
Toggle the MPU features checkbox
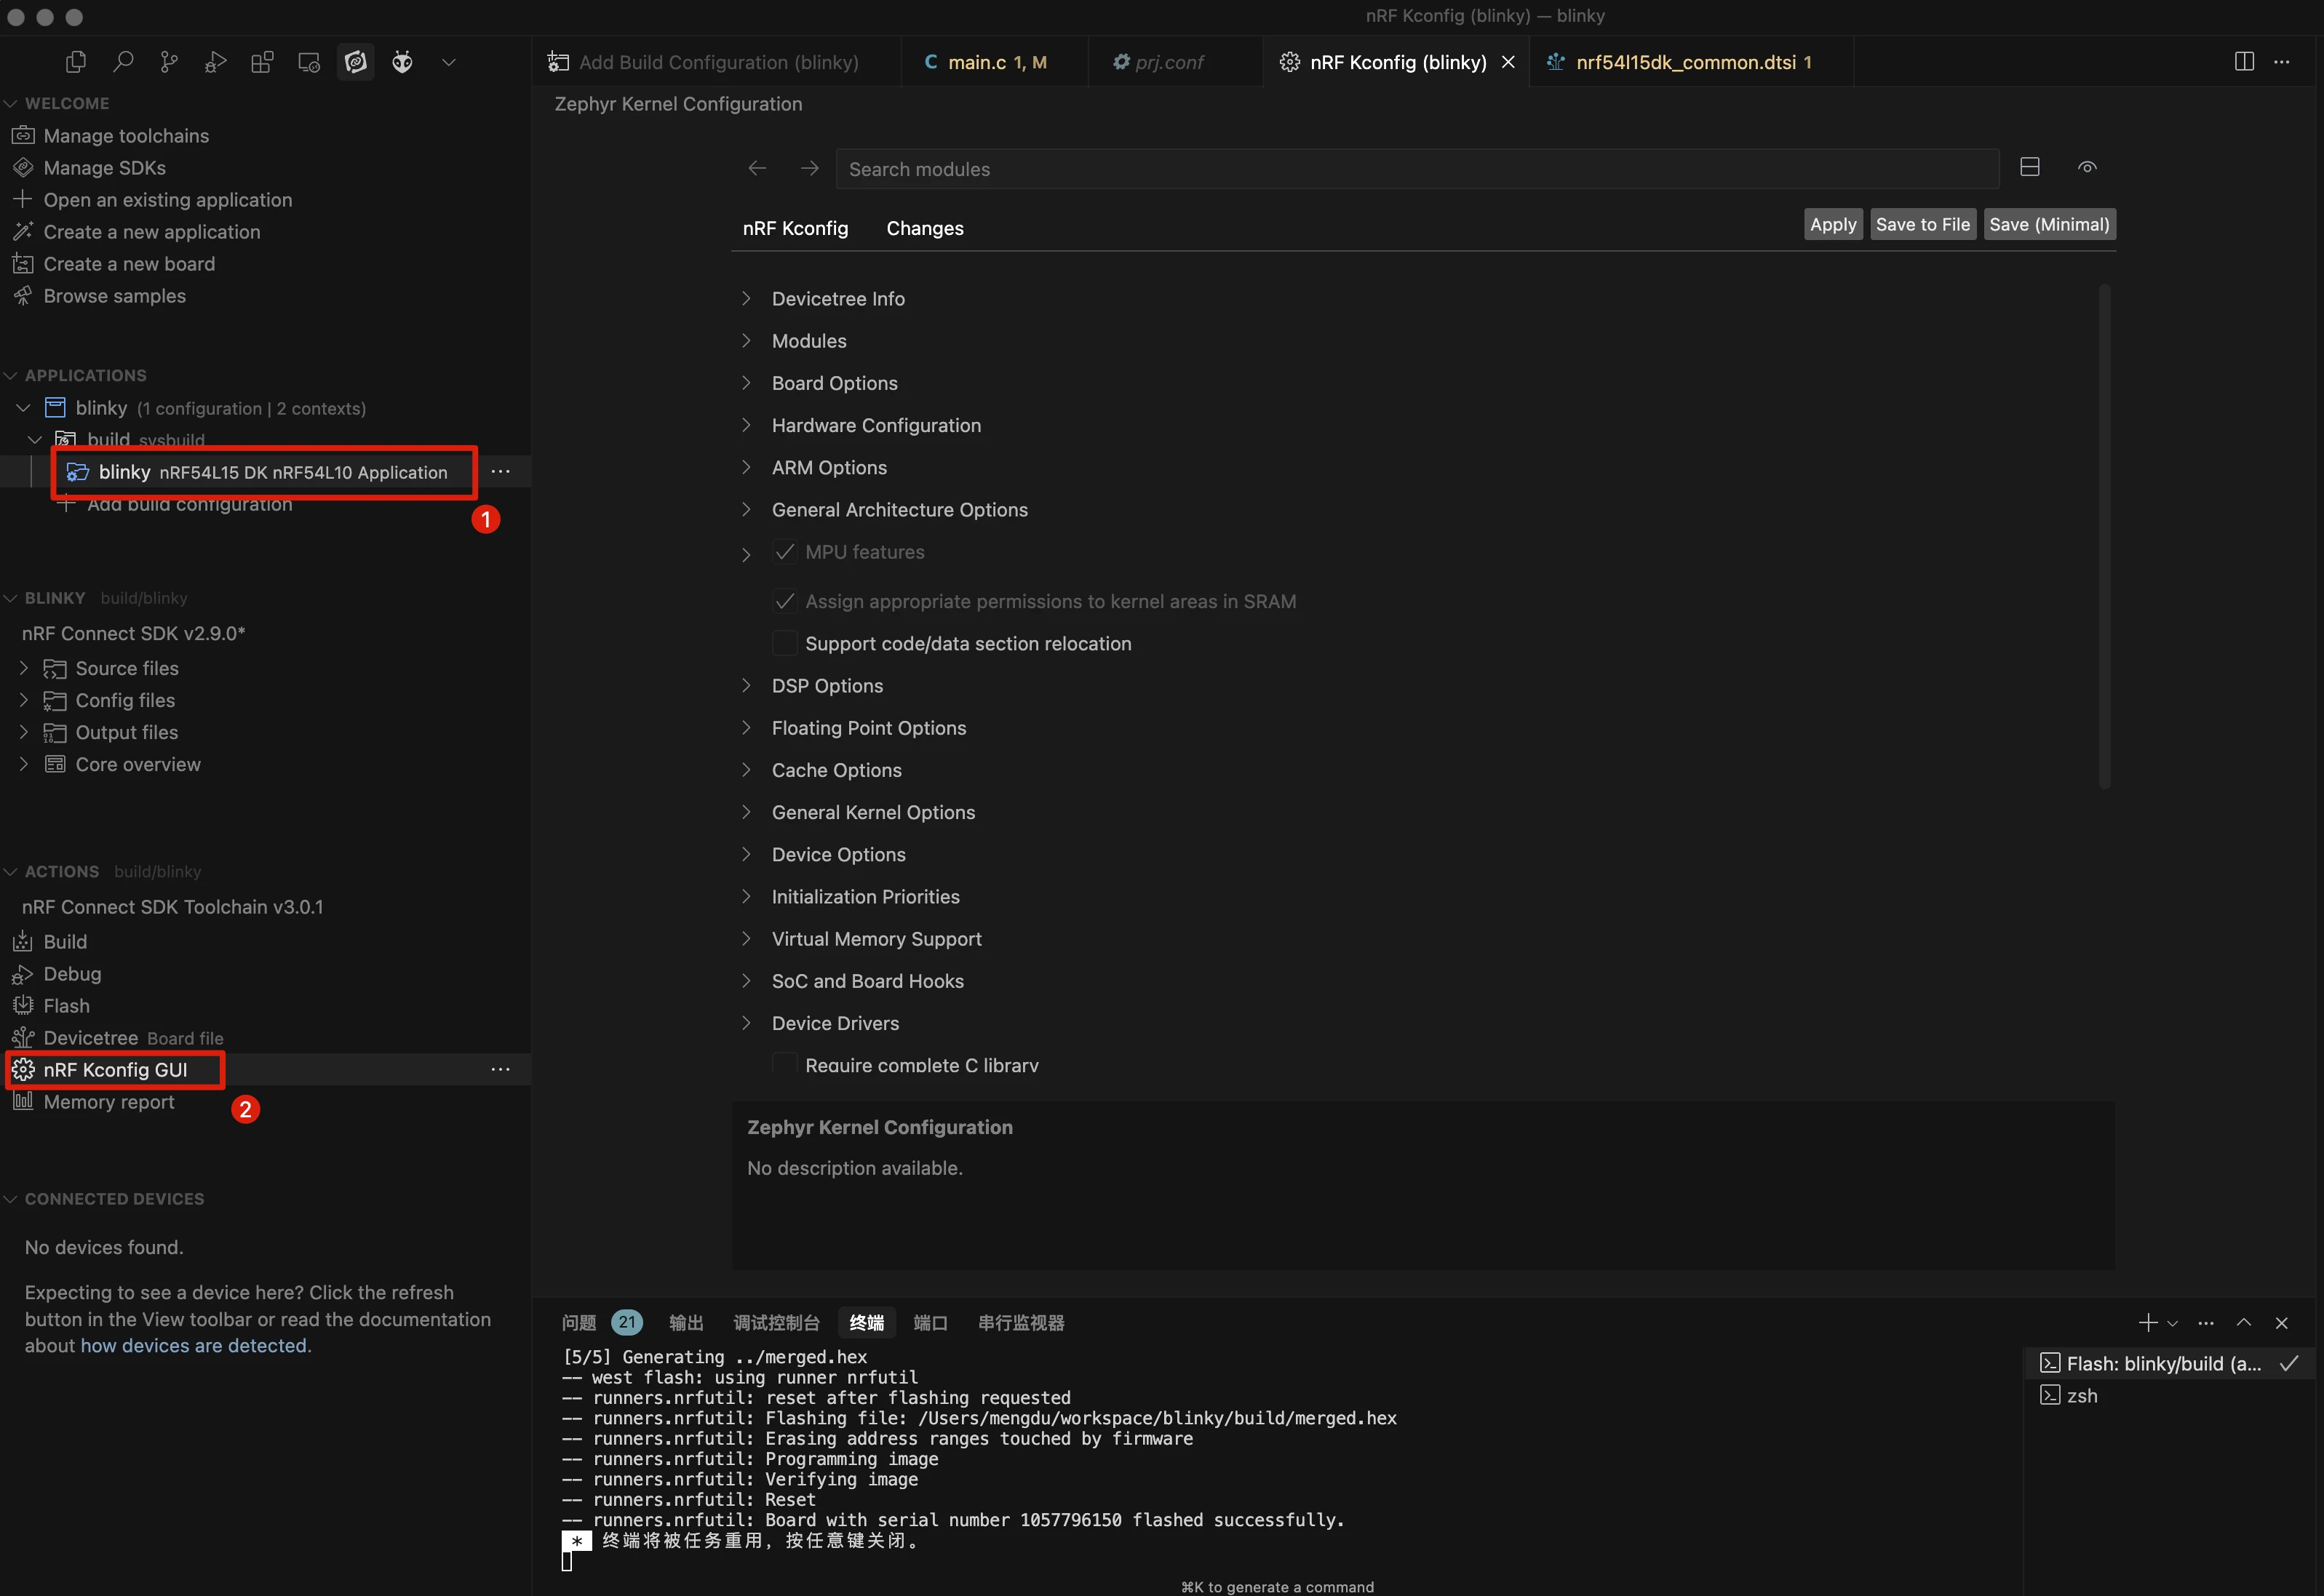[785, 552]
